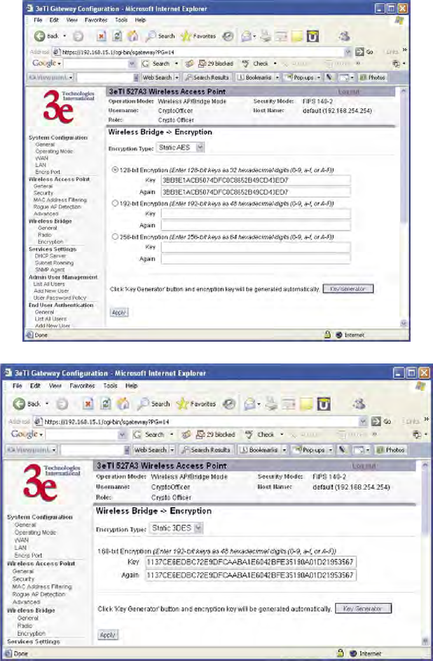
Task: Expand address bar dropdown in Static 3DES window
Action: click(x=363, y=421)
